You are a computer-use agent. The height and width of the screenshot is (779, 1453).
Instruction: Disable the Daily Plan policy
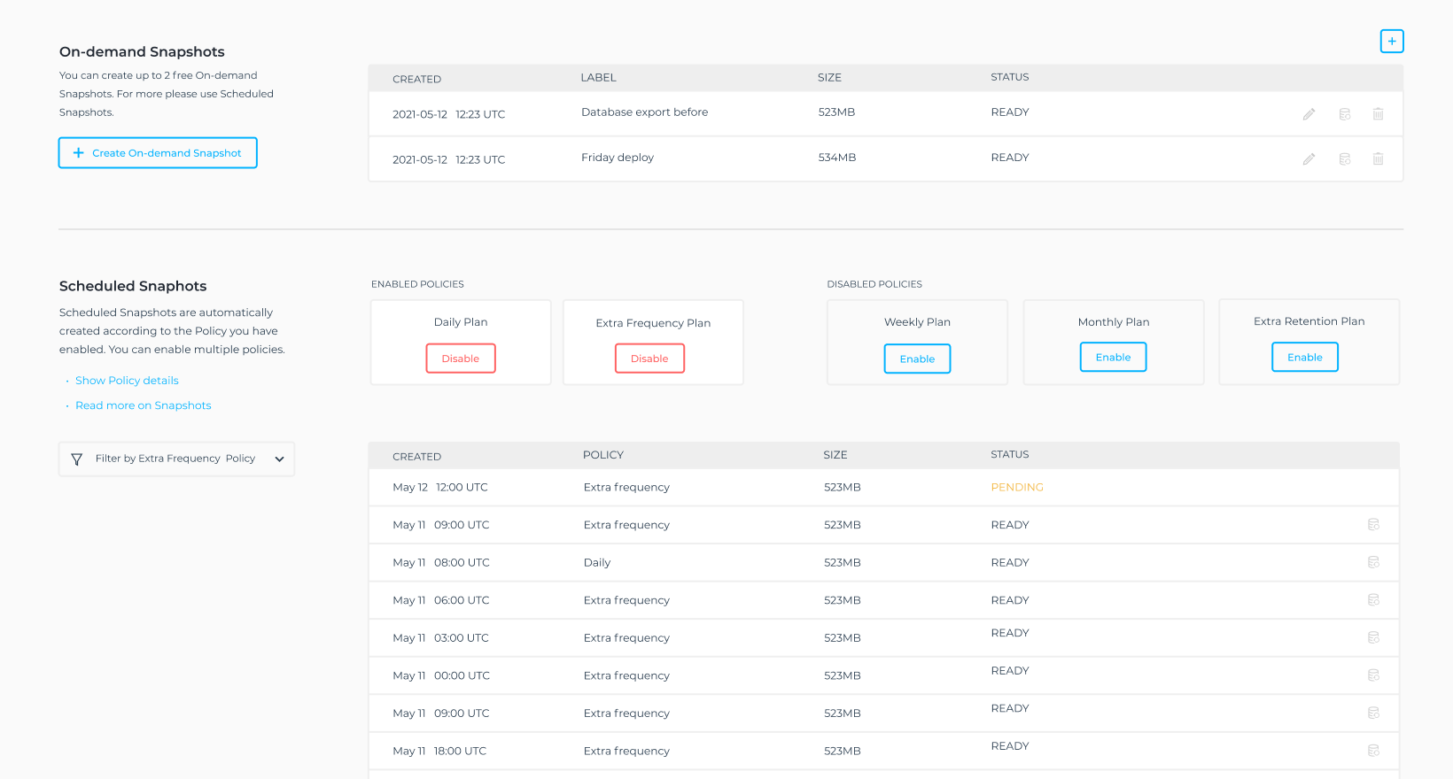pyautogui.click(x=460, y=359)
